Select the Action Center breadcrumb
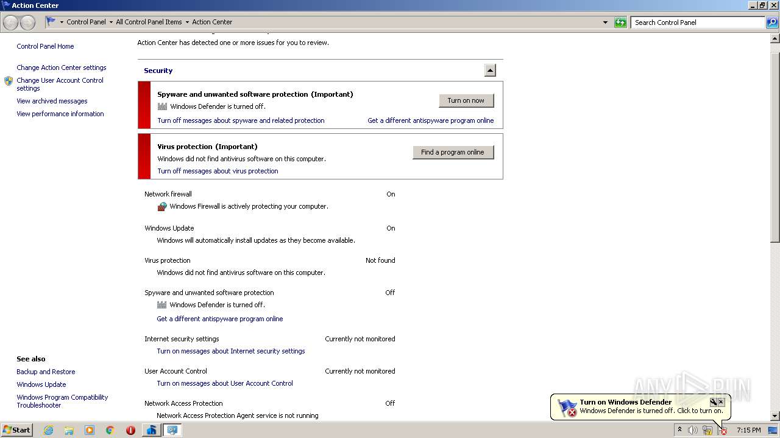The width and height of the screenshot is (780, 438). 212,22
